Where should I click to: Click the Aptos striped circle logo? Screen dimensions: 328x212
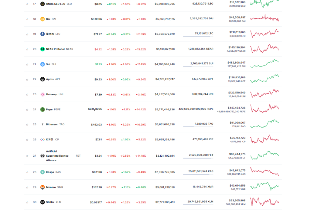[43, 79]
